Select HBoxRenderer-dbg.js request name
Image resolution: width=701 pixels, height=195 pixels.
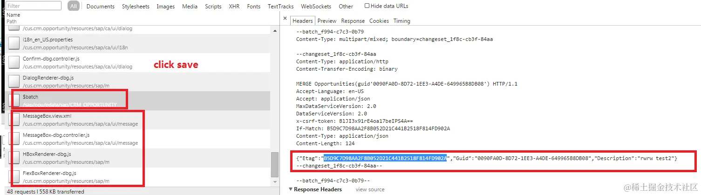[46, 154]
